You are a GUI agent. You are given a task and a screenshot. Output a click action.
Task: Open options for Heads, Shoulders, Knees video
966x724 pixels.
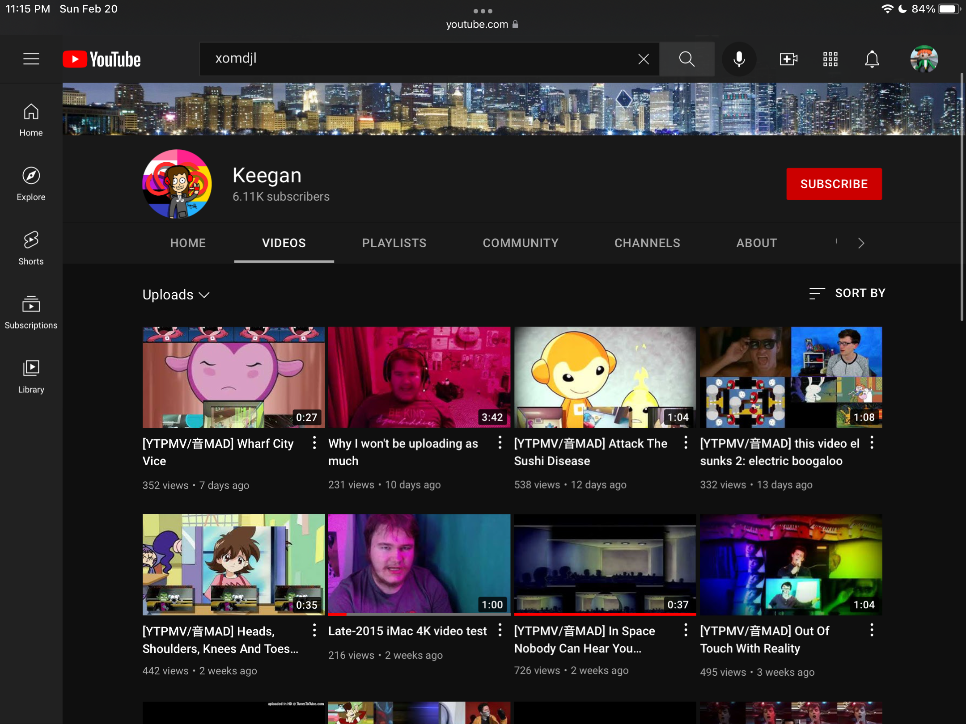(x=314, y=630)
